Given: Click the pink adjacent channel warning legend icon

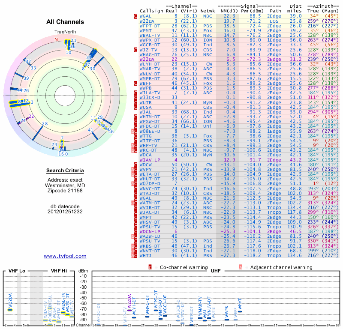Looking at the screenshot, I should [x=241, y=267].
